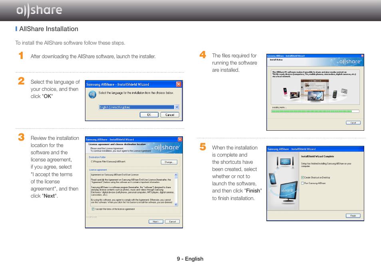Click the devices illustration in the Install Status dialog

point(315,90)
